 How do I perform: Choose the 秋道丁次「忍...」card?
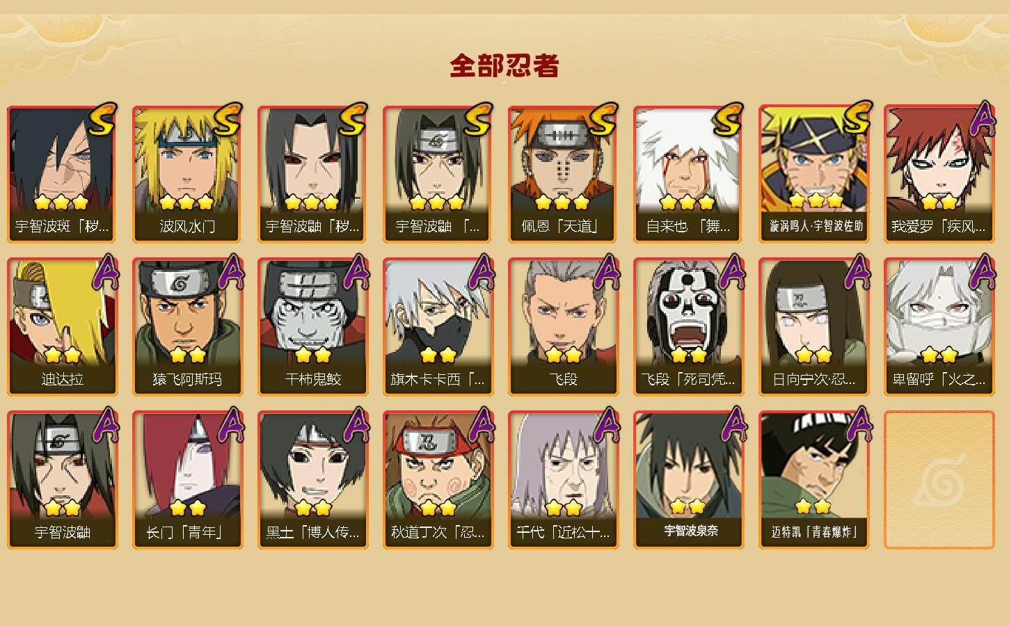(x=438, y=480)
